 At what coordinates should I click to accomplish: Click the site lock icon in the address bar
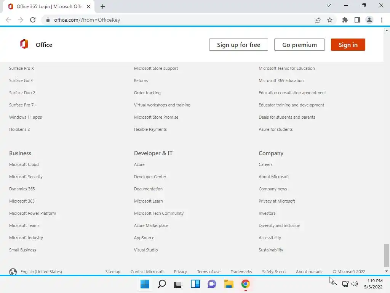click(48, 20)
